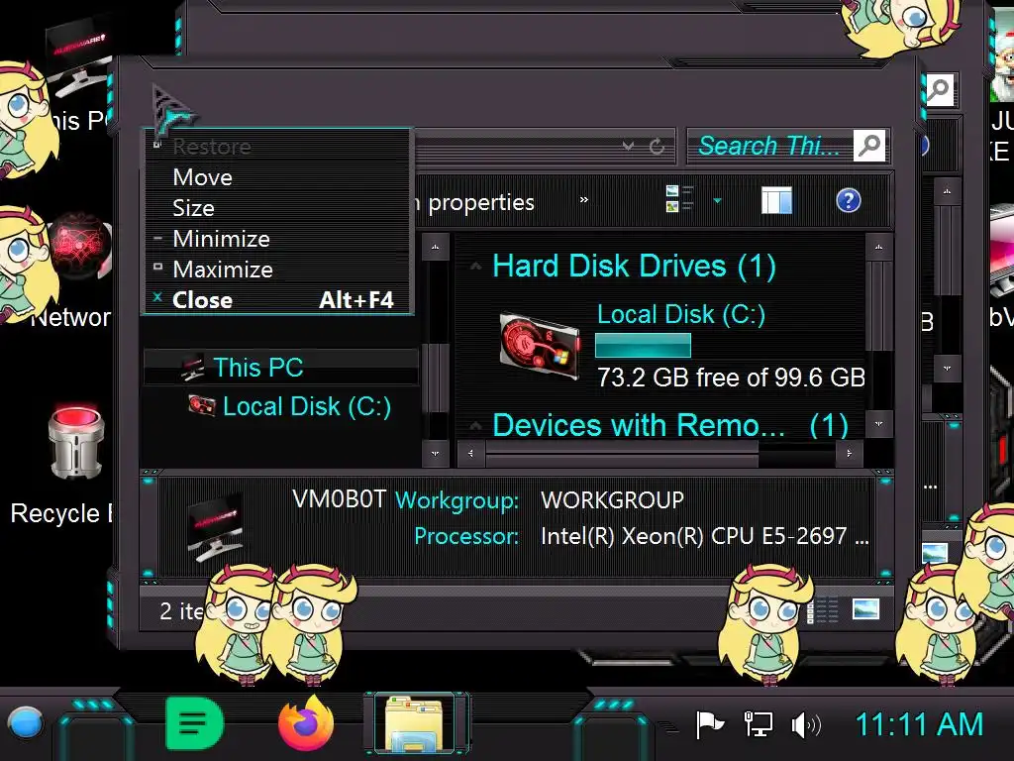1014x761 pixels.
Task: Click the VM0B0T computer name
Action: pyautogui.click(x=339, y=499)
